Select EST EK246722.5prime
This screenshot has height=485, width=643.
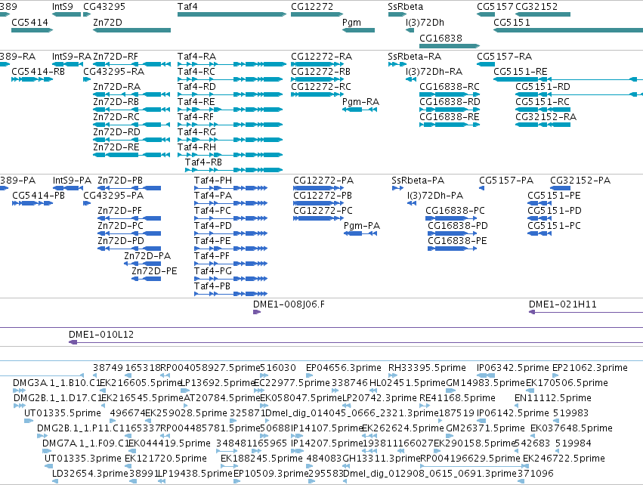point(564,459)
